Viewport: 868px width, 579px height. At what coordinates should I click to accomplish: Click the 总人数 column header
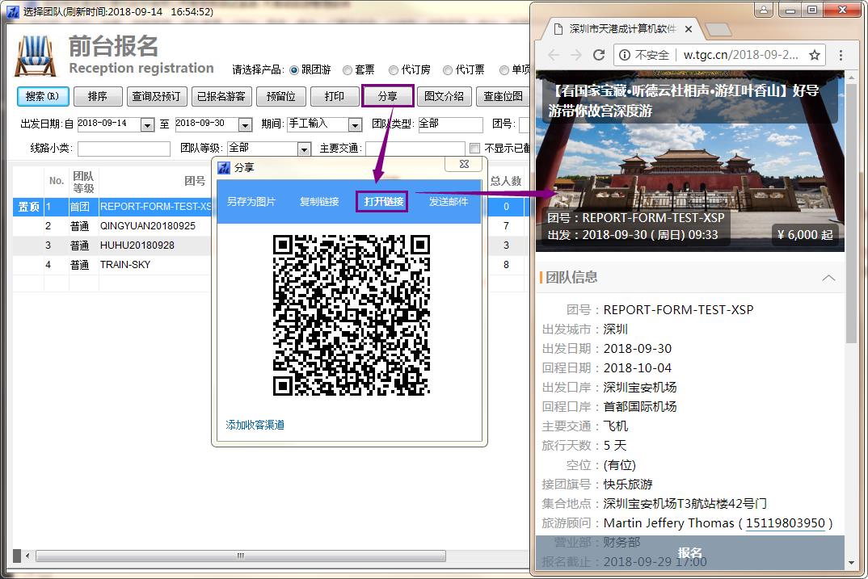[506, 181]
